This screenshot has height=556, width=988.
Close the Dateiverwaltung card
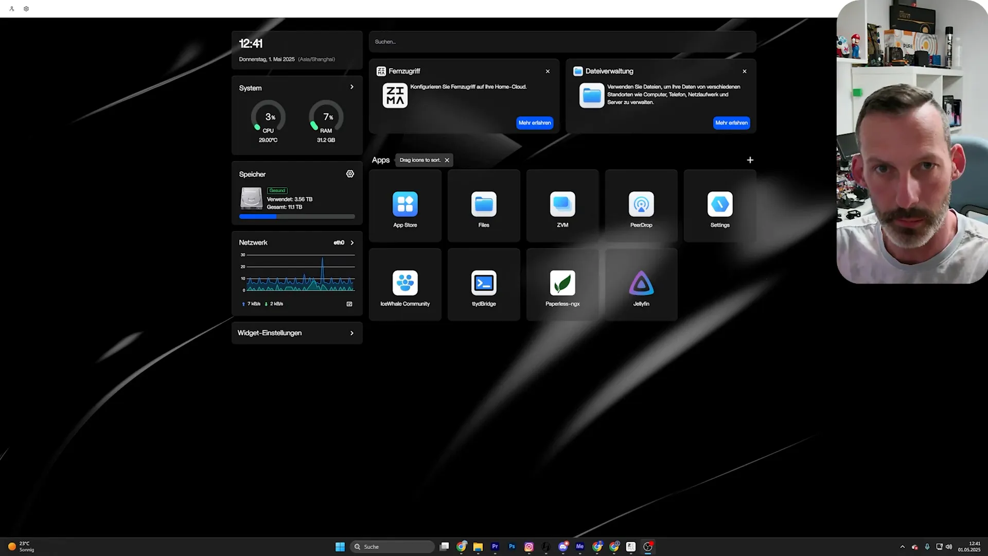tap(744, 72)
